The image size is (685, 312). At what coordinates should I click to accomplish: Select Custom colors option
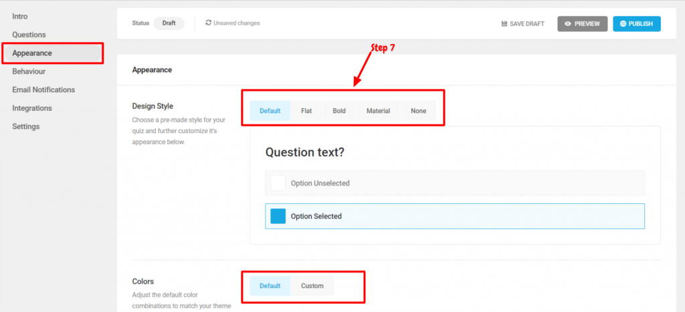coord(312,286)
